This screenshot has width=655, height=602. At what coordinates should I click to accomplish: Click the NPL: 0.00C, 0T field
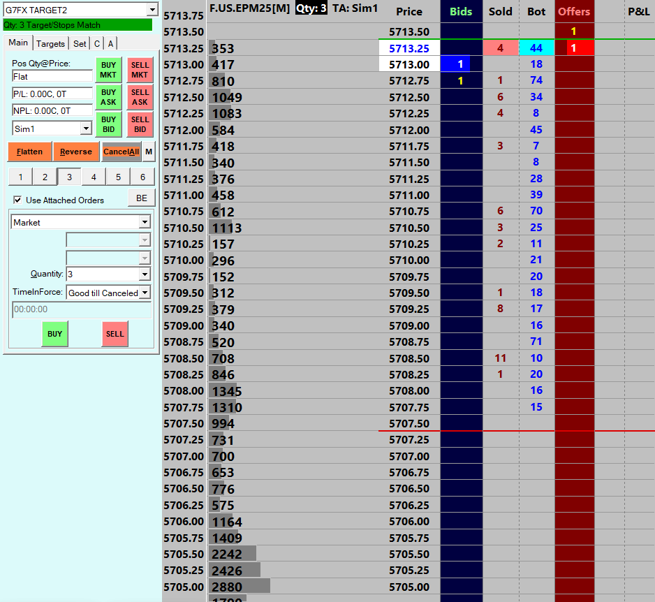(52, 110)
